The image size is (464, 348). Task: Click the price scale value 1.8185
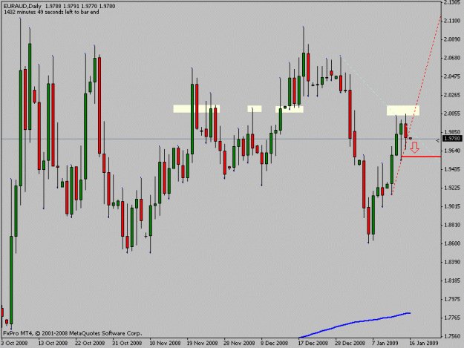(452, 280)
